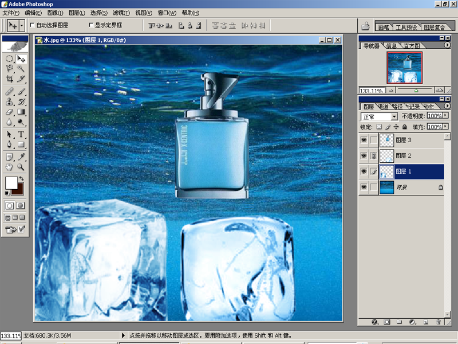458x344 pixels.
Task: Click create new layer icon
Action: (425, 322)
